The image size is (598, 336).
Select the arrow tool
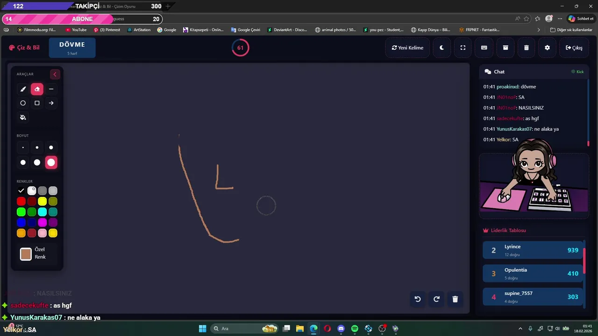[x=51, y=103]
